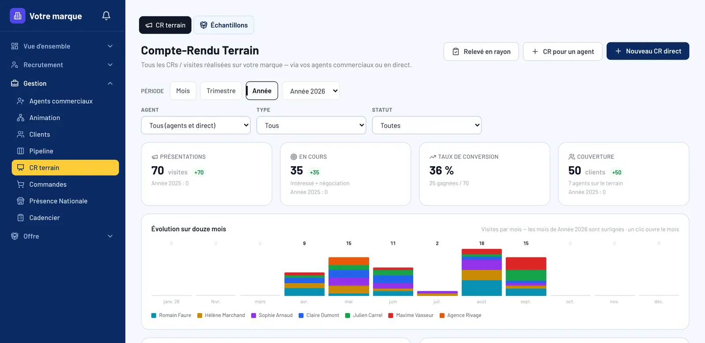Create a Nouveau CR direct
Image resolution: width=705 pixels, height=343 pixels.
(648, 51)
